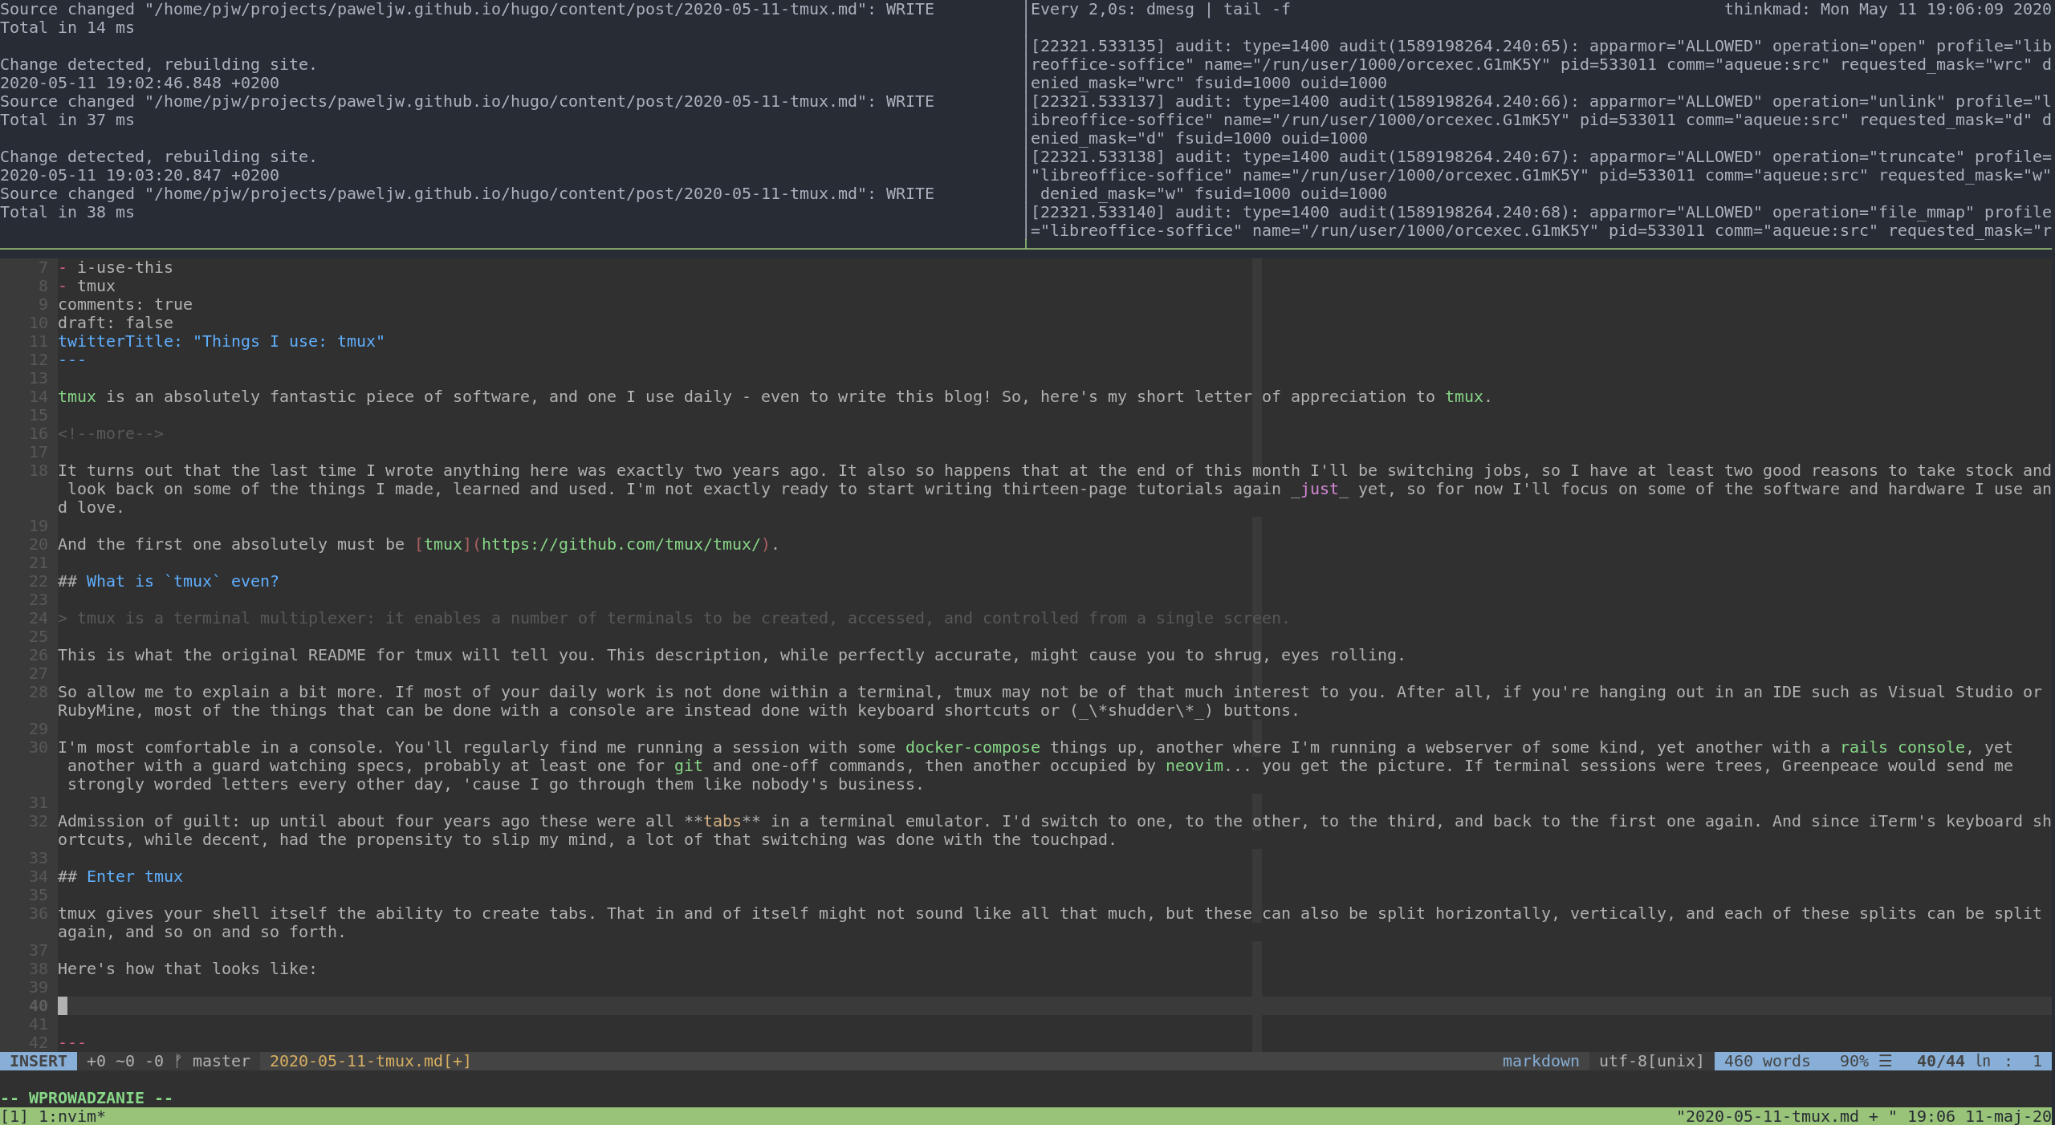The height and width of the screenshot is (1125, 2055).
Task: Click the neovim highlighted word
Action: point(1194,766)
